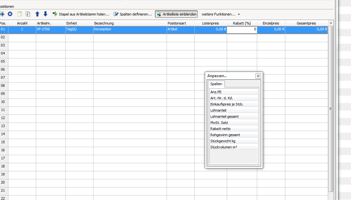
Task: Toggle Artikelliste einblenden button
Action: pos(176,14)
